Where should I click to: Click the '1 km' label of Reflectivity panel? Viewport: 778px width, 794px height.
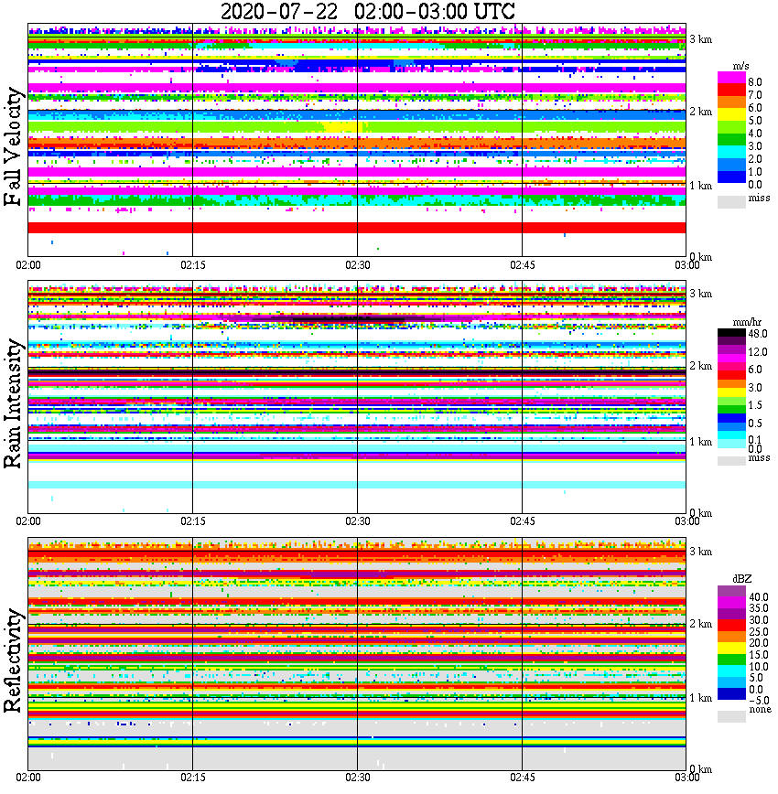pyautogui.click(x=701, y=698)
